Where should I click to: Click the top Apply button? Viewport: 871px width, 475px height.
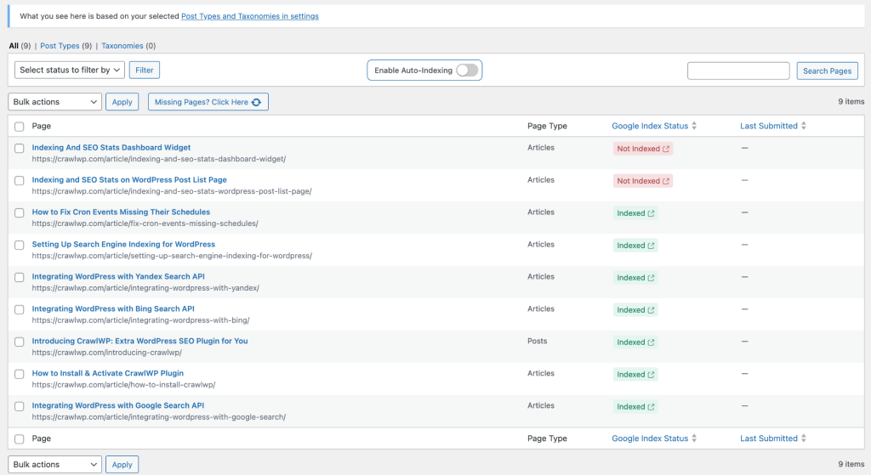[x=122, y=102]
